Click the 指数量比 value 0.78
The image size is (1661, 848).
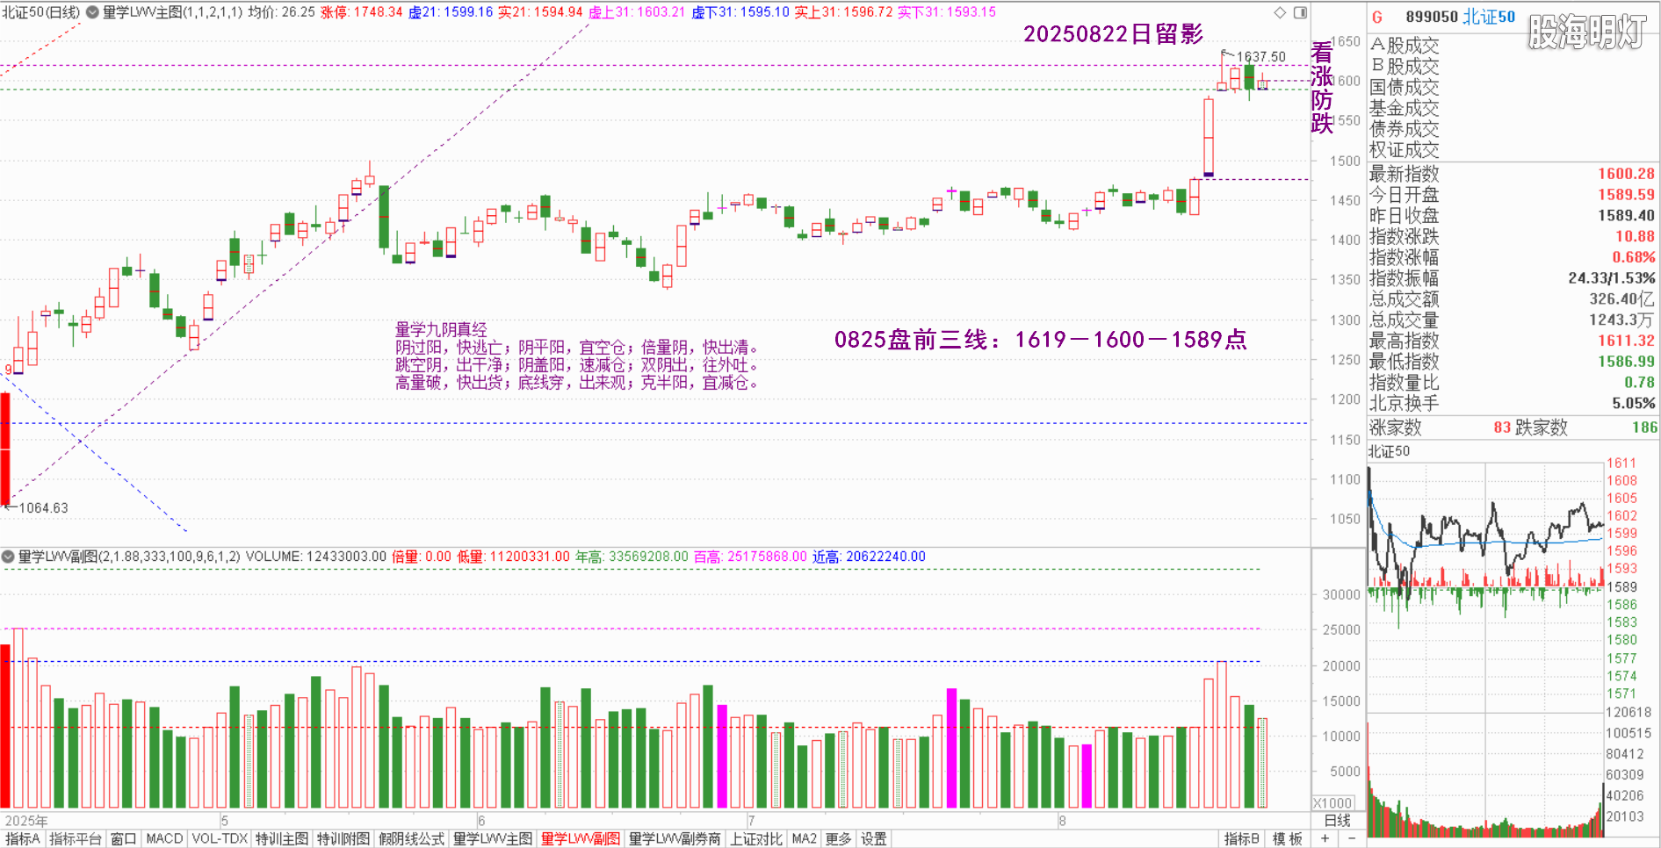click(1639, 383)
